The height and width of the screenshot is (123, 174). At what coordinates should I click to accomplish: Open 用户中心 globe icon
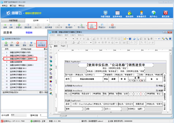coord(154,14)
